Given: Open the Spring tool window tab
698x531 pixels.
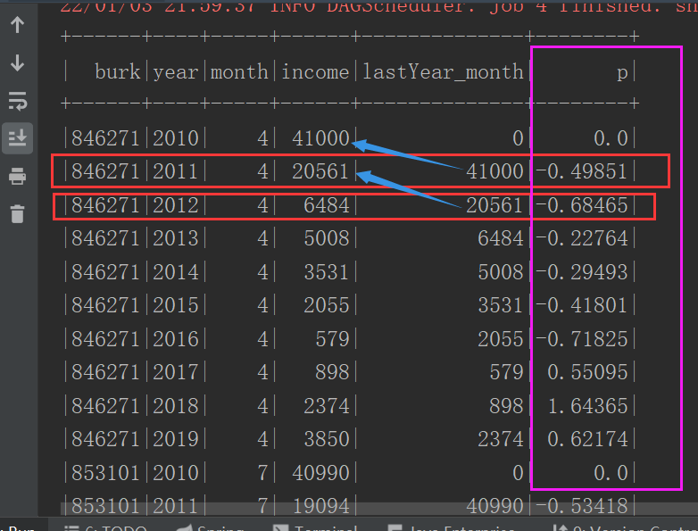Looking at the screenshot, I should click(210, 528).
